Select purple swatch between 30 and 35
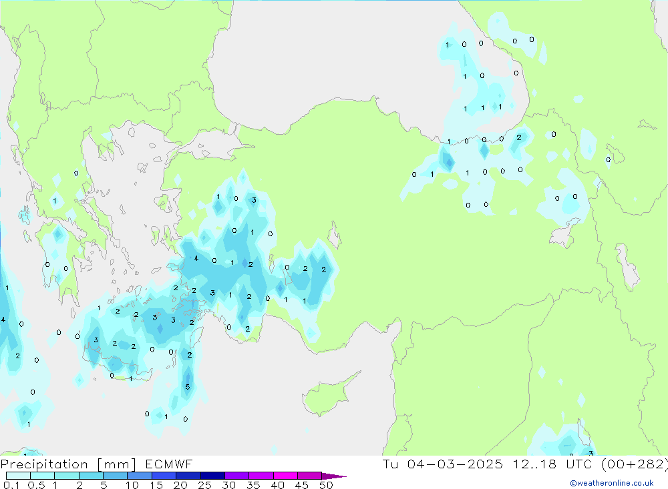 point(236,476)
